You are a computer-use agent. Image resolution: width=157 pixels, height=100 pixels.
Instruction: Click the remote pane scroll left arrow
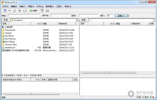coord(81,72)
